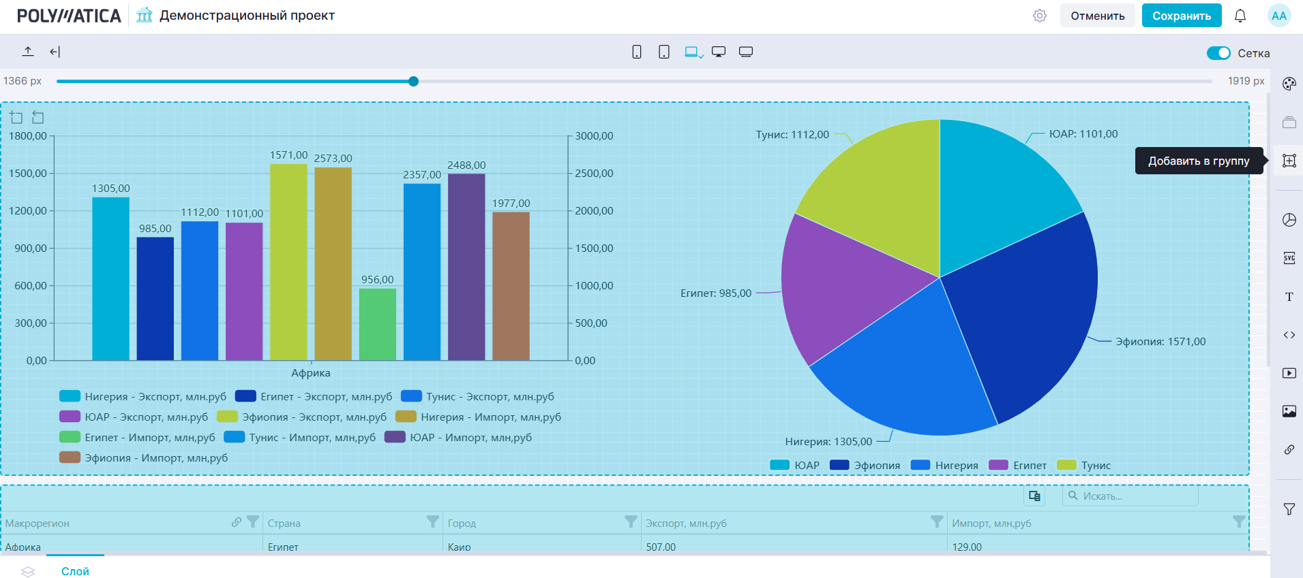The height and width of the screenshot is (578, 1303).
Task: Switch to smartphone screen layout
Action: [637, 52]
